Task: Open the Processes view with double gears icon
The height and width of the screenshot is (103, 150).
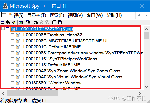Action: pos(8,22)
